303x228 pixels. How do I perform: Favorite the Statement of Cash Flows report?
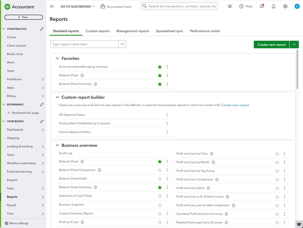pyautogui.click(x=160, y=196)
